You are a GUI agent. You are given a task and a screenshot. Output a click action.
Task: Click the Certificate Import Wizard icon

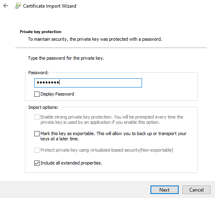click(18, 6)
